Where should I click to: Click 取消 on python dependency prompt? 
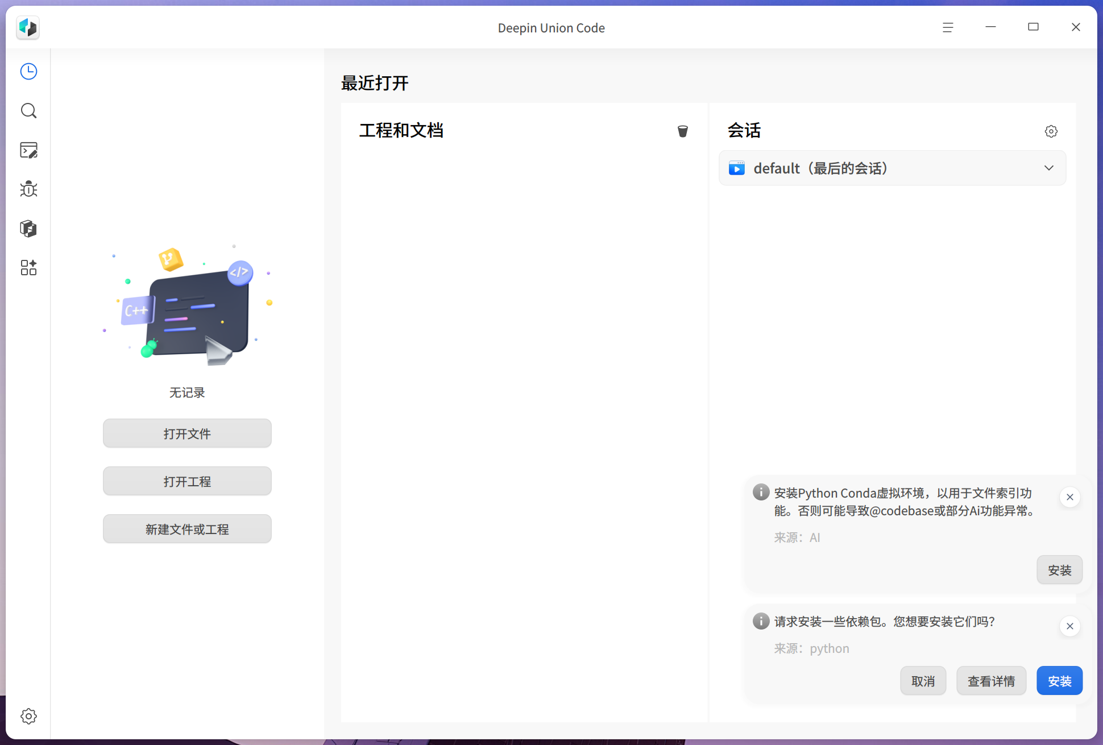(923, 681)
